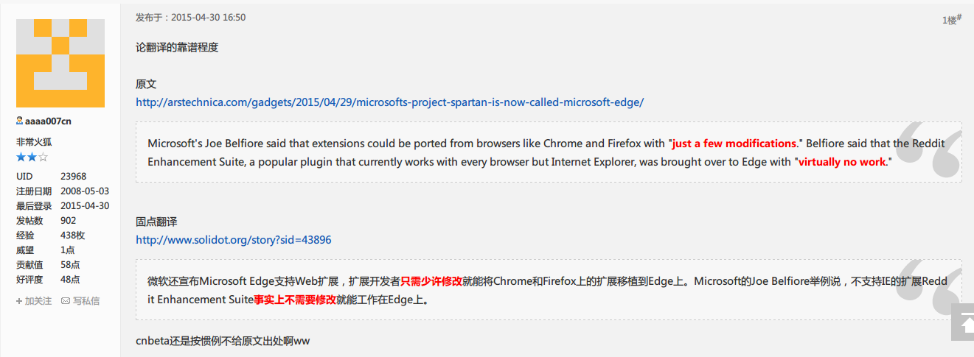Click the 非常火狐 user rank label
Screen dimensions: 974x357
coord(34,142)
